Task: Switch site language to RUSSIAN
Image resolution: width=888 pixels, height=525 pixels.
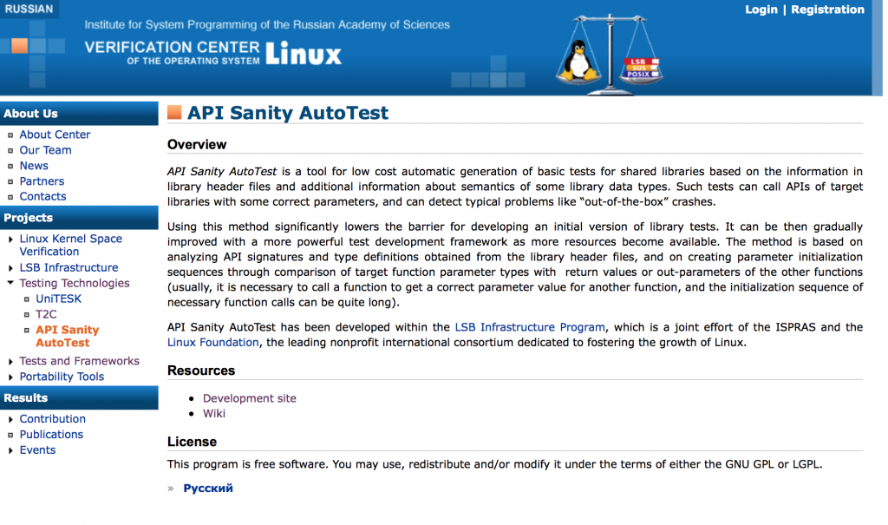Action: (x=29, y=9)
